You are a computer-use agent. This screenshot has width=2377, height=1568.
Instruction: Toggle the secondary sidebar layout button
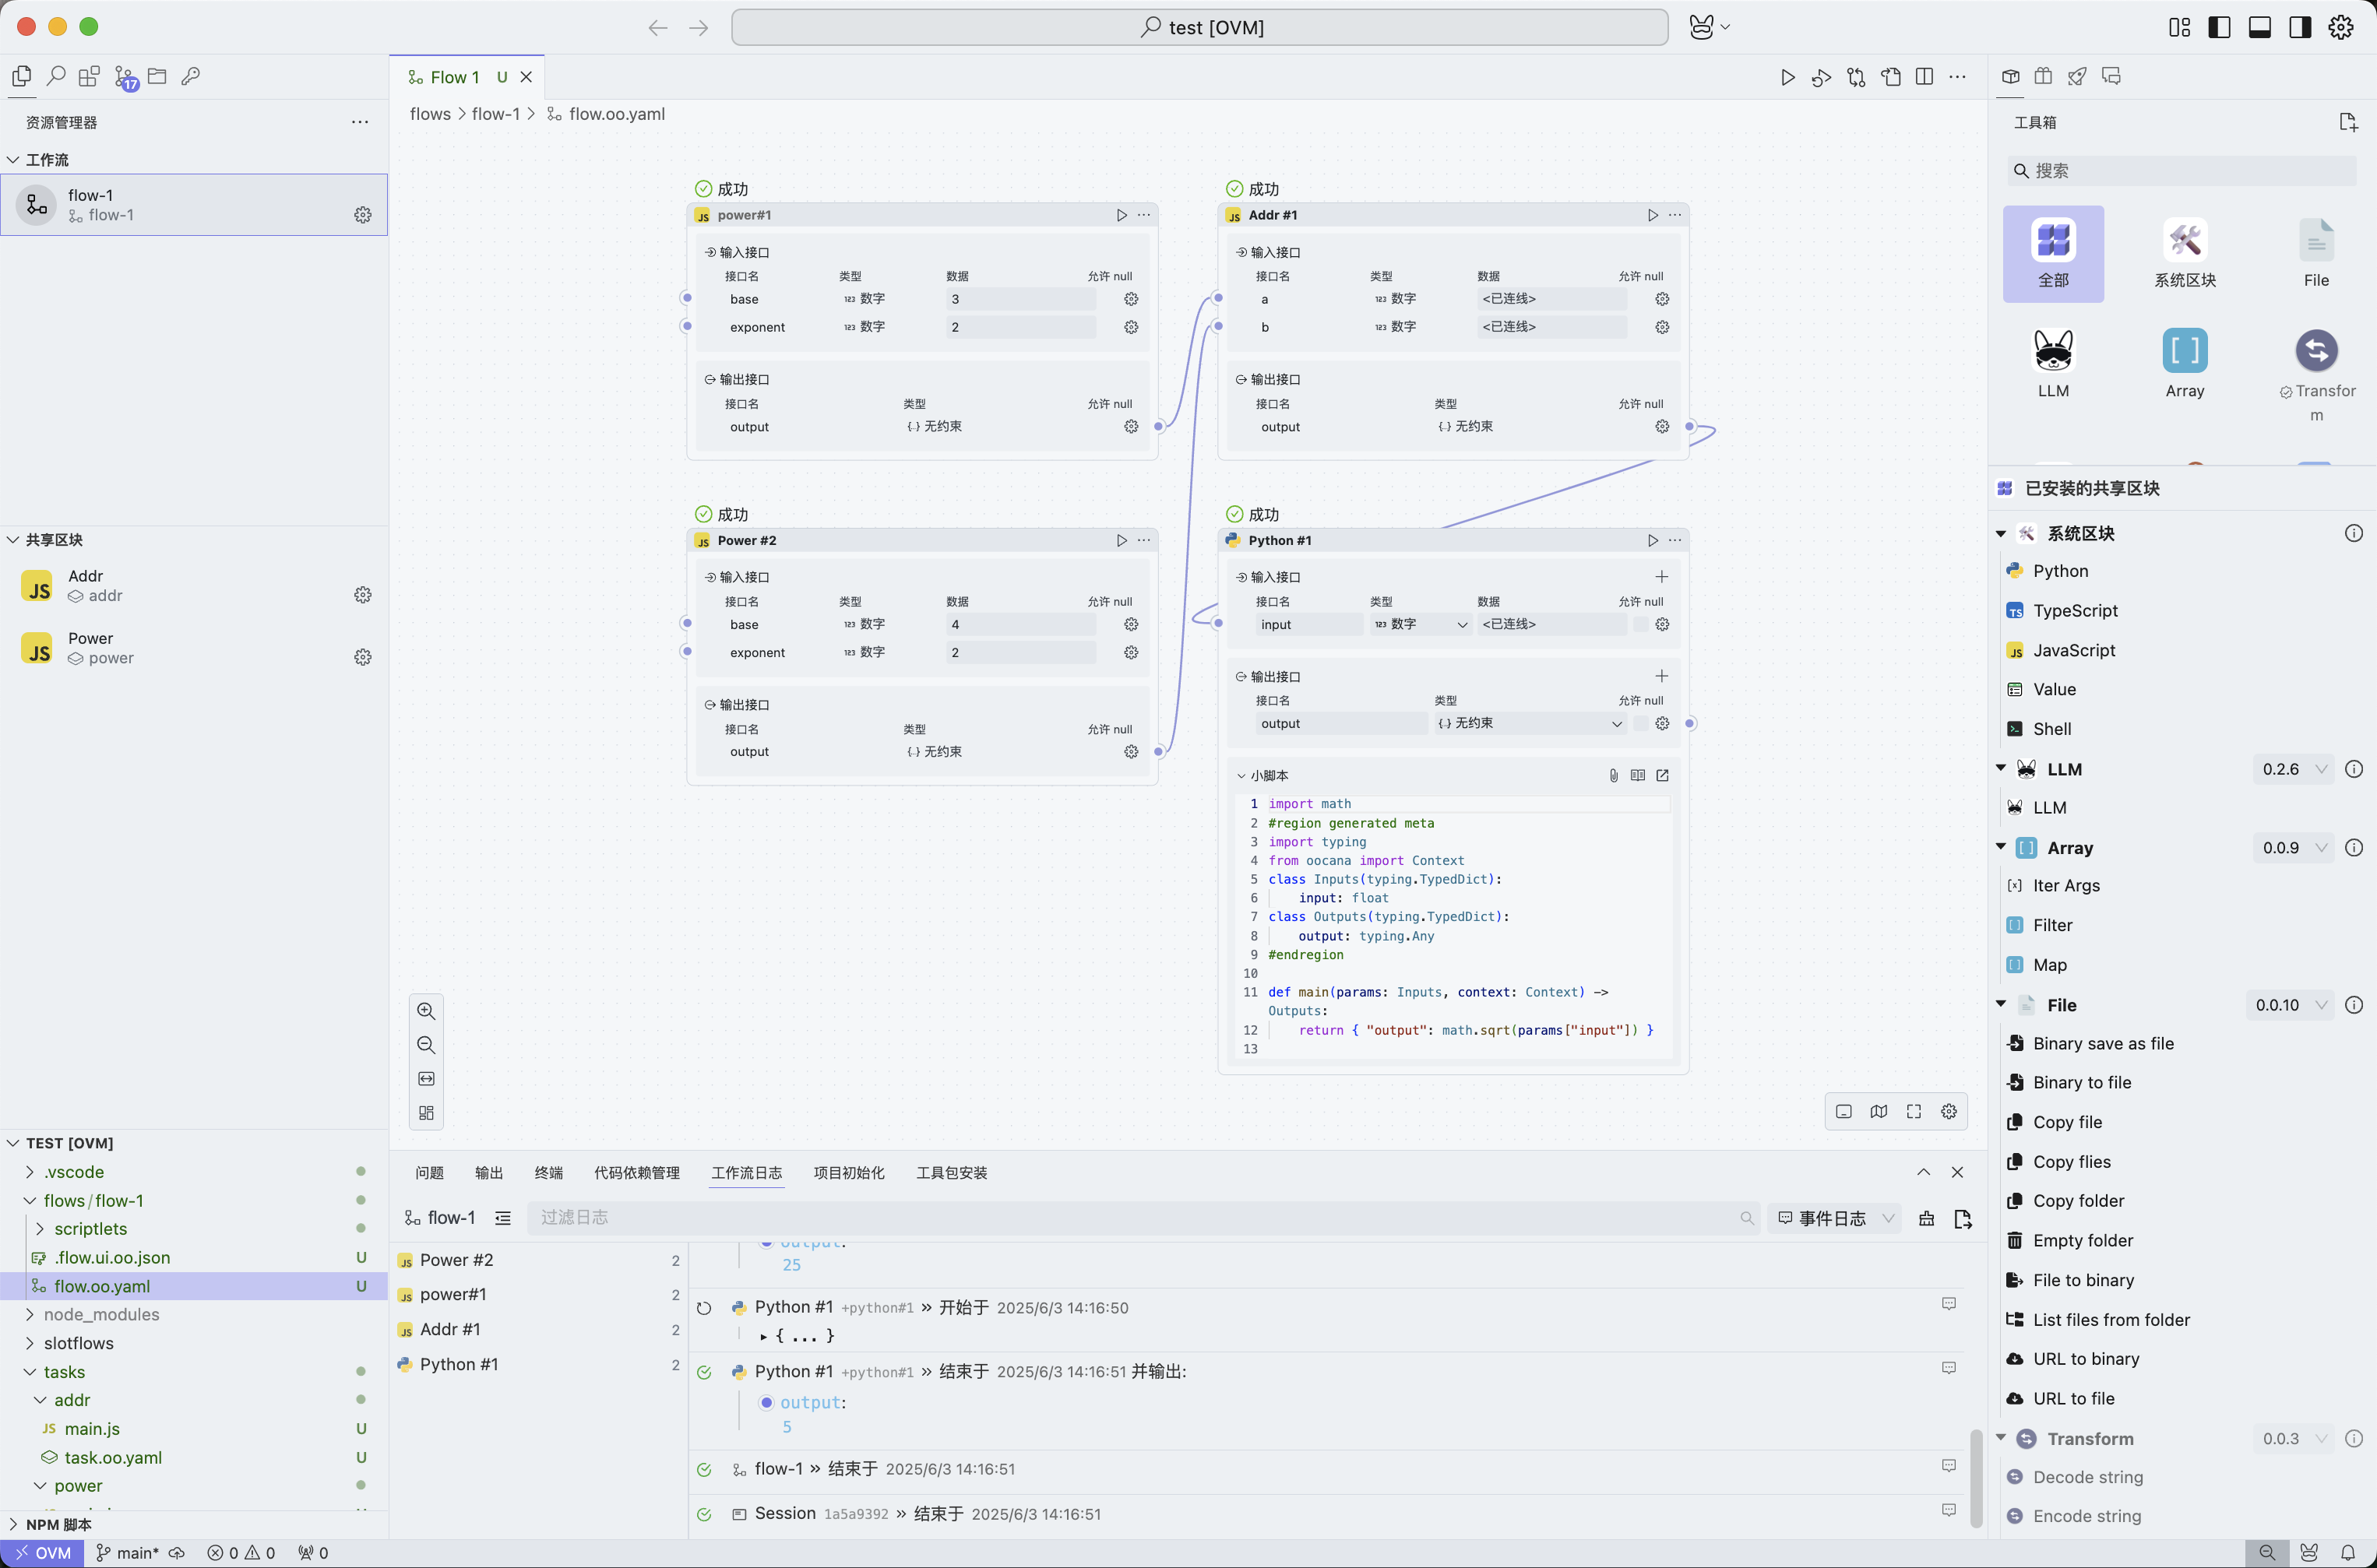(x=2300, y=27)
